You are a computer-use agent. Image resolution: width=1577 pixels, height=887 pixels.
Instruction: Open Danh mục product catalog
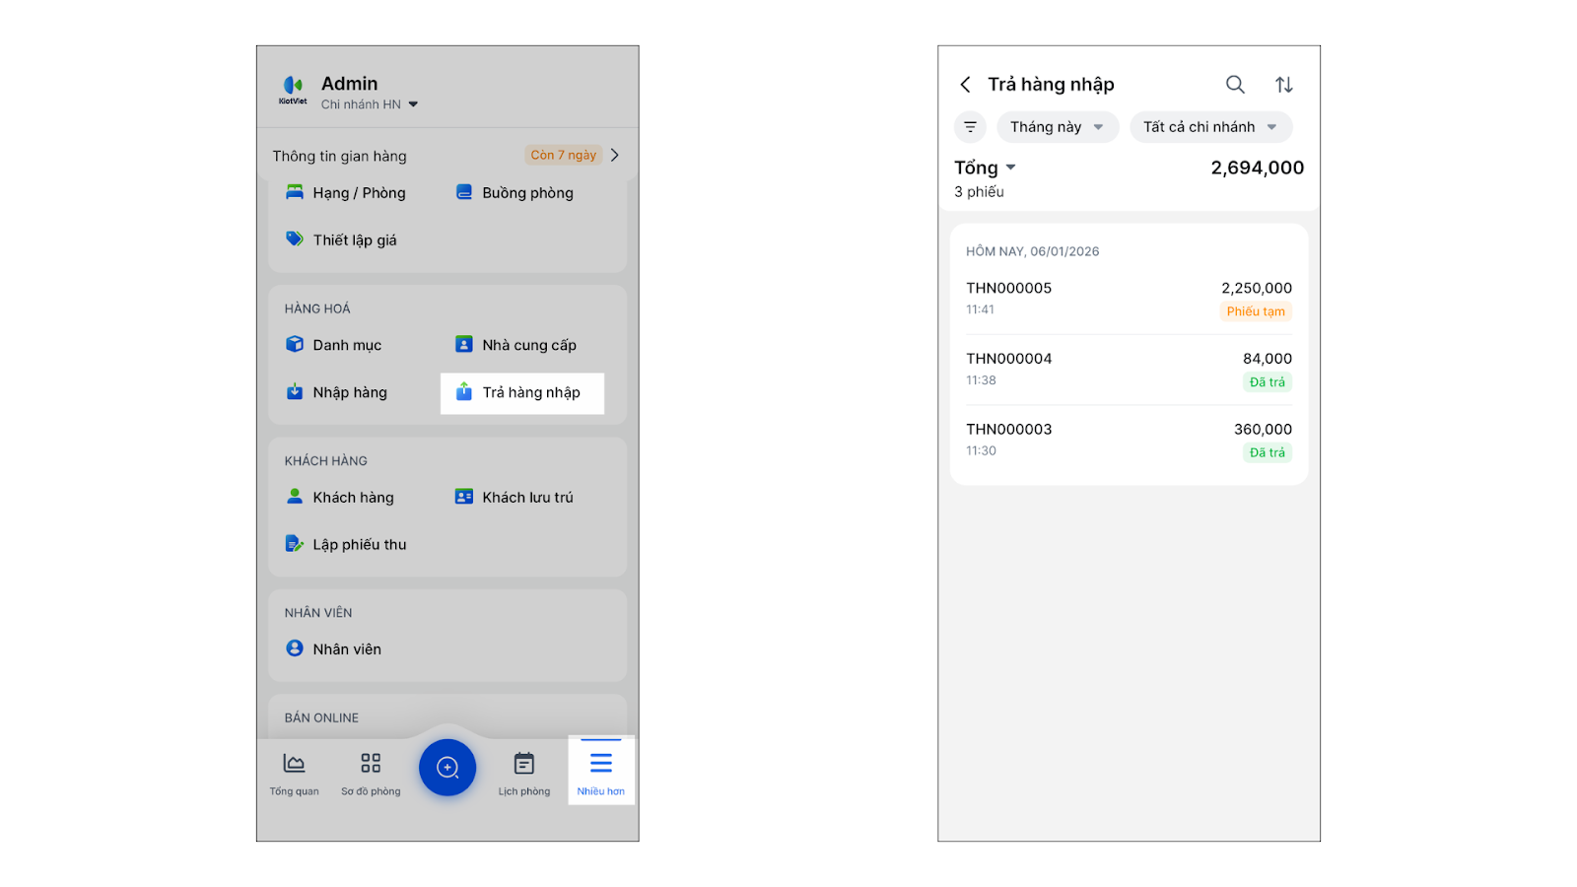334,345
